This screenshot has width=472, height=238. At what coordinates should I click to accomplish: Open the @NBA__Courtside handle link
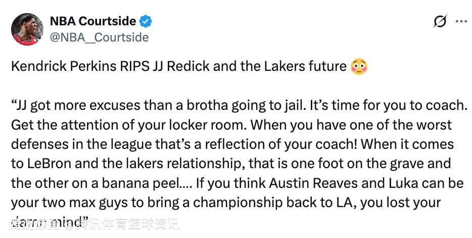click(x=99, y=37)
